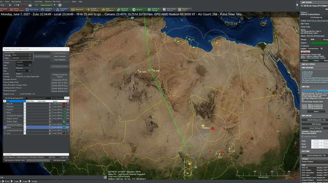Click the green Systems status bar
Screen dimensions: 328x183
coord(320,43)
